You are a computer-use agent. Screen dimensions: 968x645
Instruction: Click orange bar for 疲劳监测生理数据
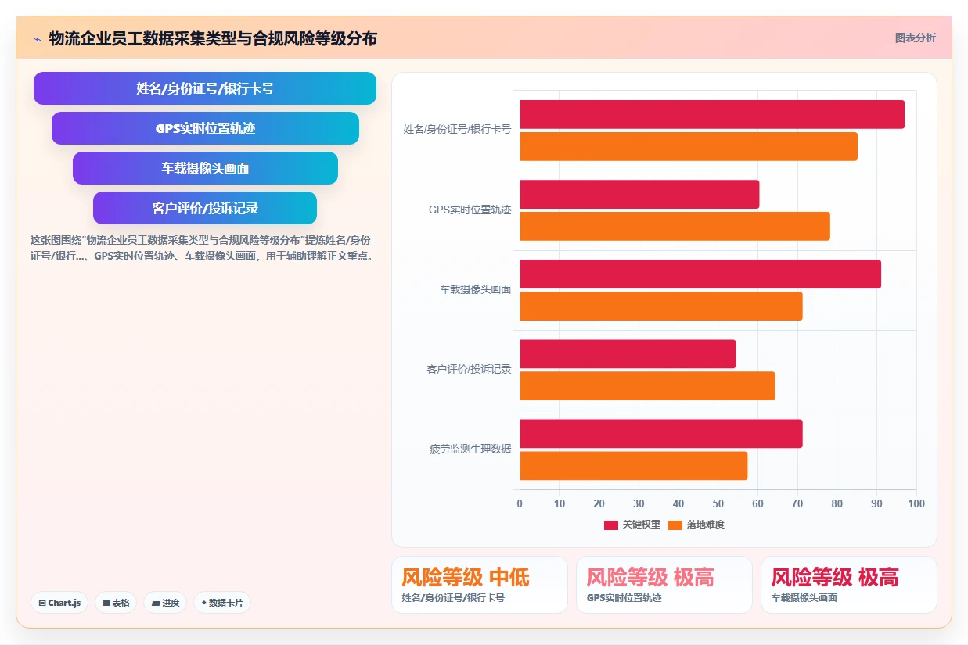click(x=634, y=466)
